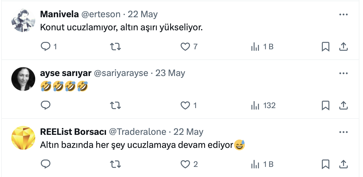Viewport: 363px width, 177px height.
Task: Reply to Manivela's tweet
Action: coord(46,47)
